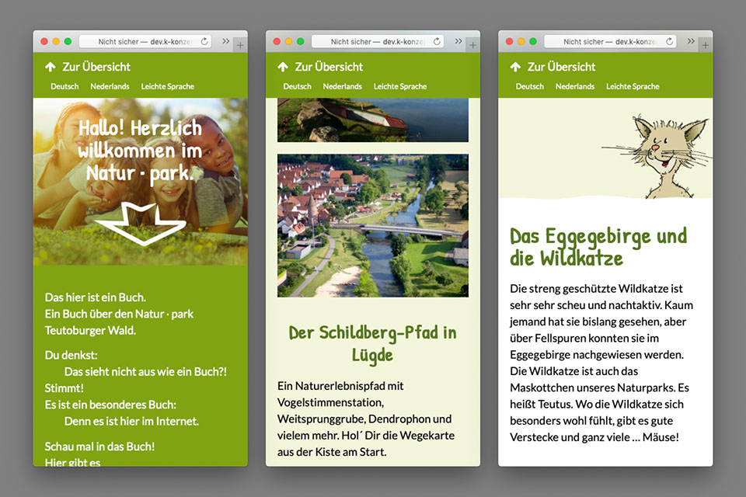Expand the toolbar overflow chevrons in the welcome window
The height and width of the screenshot is (497, 746).
coord(225,41)
